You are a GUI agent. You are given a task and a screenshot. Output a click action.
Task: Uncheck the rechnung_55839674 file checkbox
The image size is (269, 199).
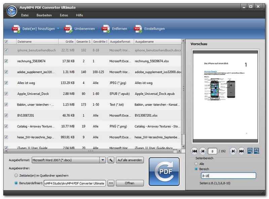click(x=6, y=61)
